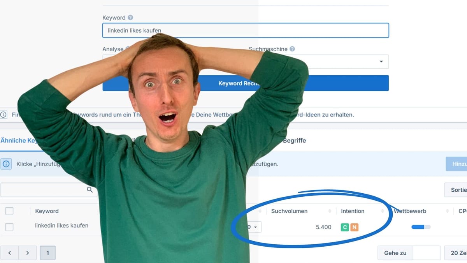Select page 1 in pagination
This screenshot has width=467, height=263.
click(x=47, y=253)
